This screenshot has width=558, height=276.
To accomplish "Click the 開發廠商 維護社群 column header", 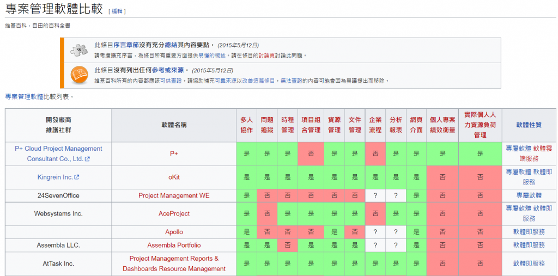I will tap(58, 125).
